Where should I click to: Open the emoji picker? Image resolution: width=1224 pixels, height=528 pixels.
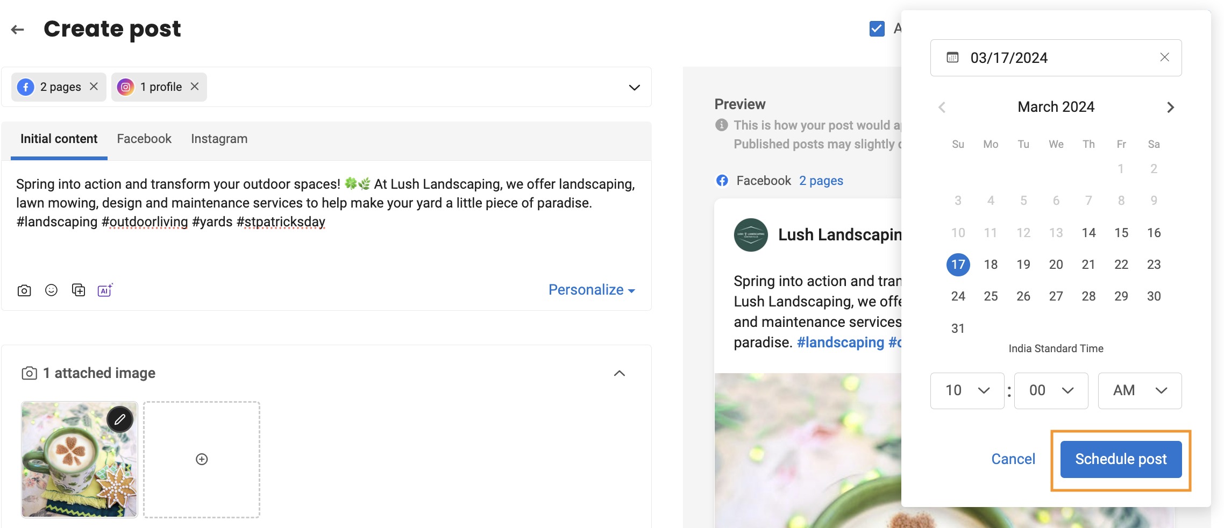tap(51, 290)
